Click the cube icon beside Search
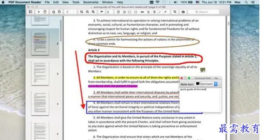The image size is (263, 140). tap(183, 12)
